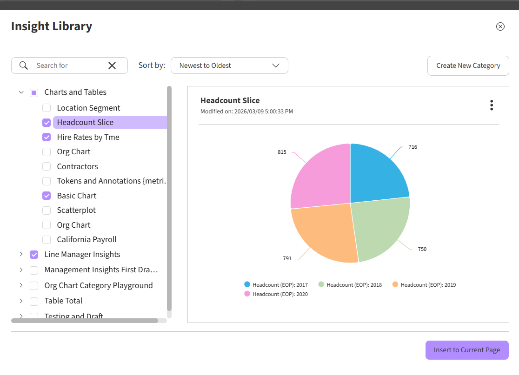Viewport: 519px width, 375px height.
Task: Click the 2018 legend marker
Action: point(321,284)
